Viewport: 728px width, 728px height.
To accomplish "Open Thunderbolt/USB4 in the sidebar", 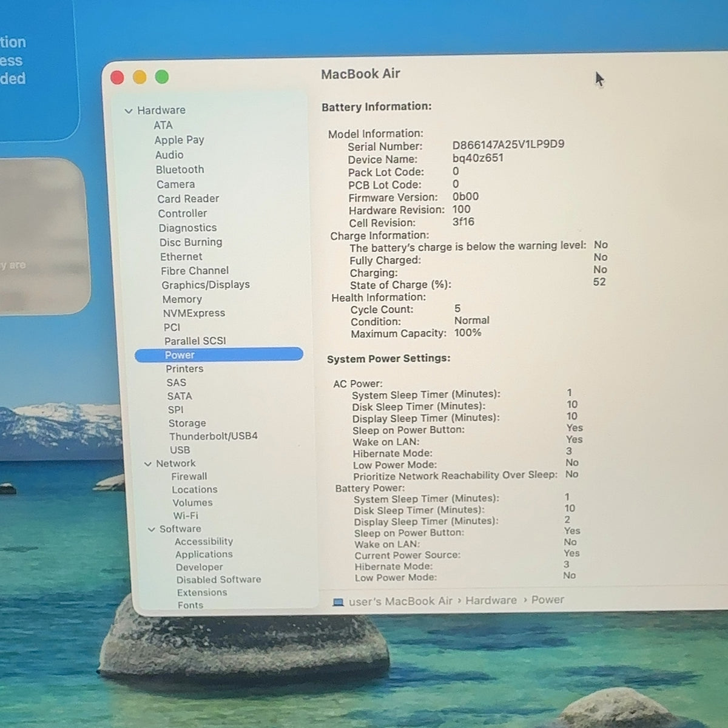I will click(x=214, y=436).
